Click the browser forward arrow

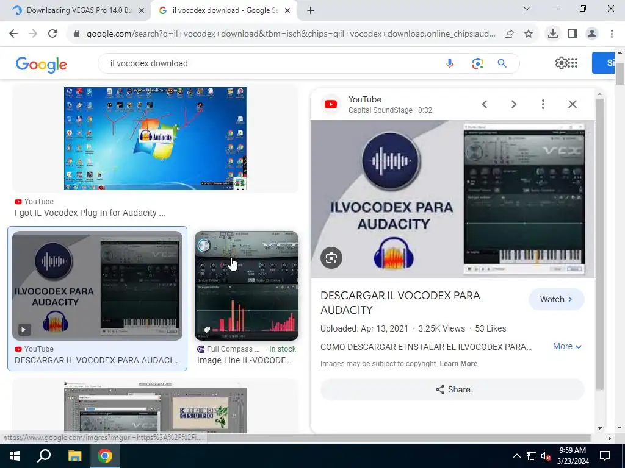pos(33,34)
